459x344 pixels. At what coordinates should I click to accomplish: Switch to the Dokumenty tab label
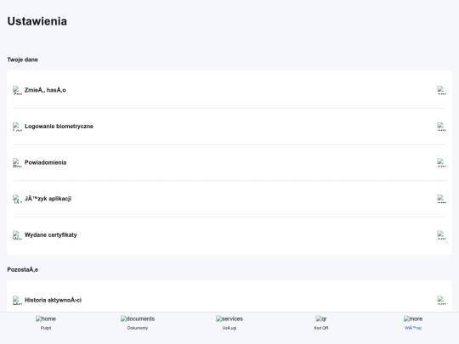click(x=138, y=328)
